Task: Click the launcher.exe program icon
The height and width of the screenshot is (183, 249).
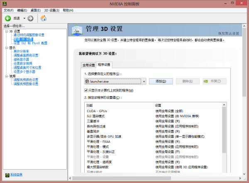Action: tap(87, 82)
